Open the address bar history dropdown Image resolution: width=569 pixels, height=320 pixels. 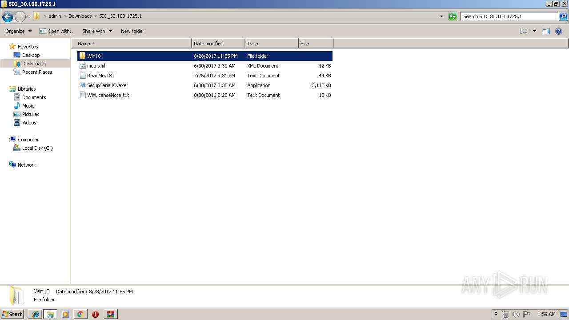coord(441,16)
